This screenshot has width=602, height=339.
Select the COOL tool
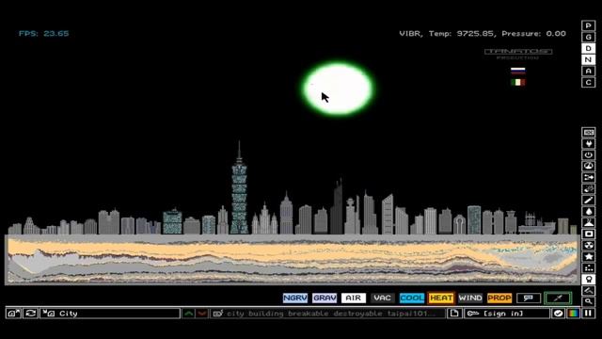coord(412,298)
